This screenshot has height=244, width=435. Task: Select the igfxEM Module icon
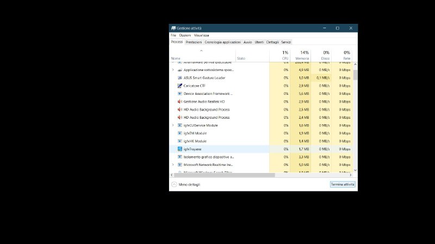point(180,133)
